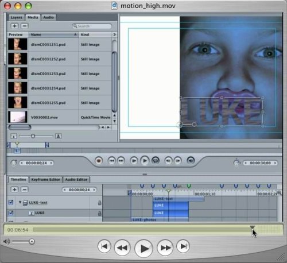Switch to the Timeline tab
The width and height of the screenshot is (287, 263).
(x=18, y=179)
